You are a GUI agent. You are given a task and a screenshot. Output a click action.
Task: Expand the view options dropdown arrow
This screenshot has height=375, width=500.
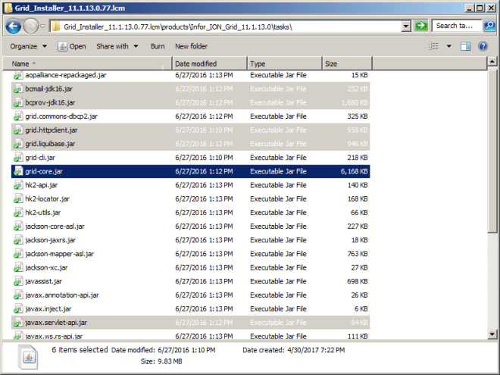pos(449,46)
